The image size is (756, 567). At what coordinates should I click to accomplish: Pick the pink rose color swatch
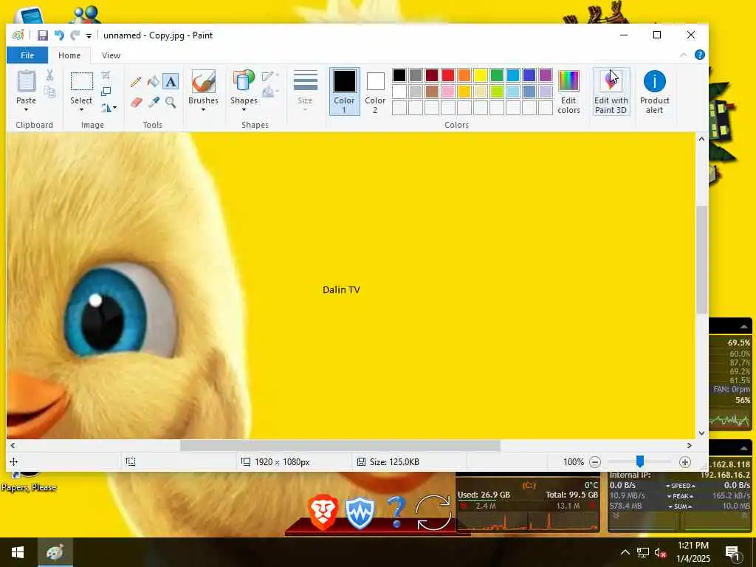pos(448,91)
